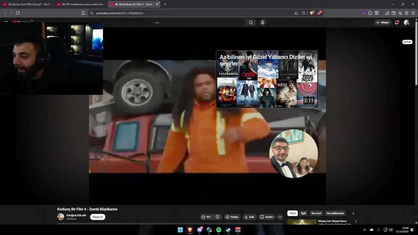
Task: Open the YouTube account avatar menu
Action: point(407,23)
